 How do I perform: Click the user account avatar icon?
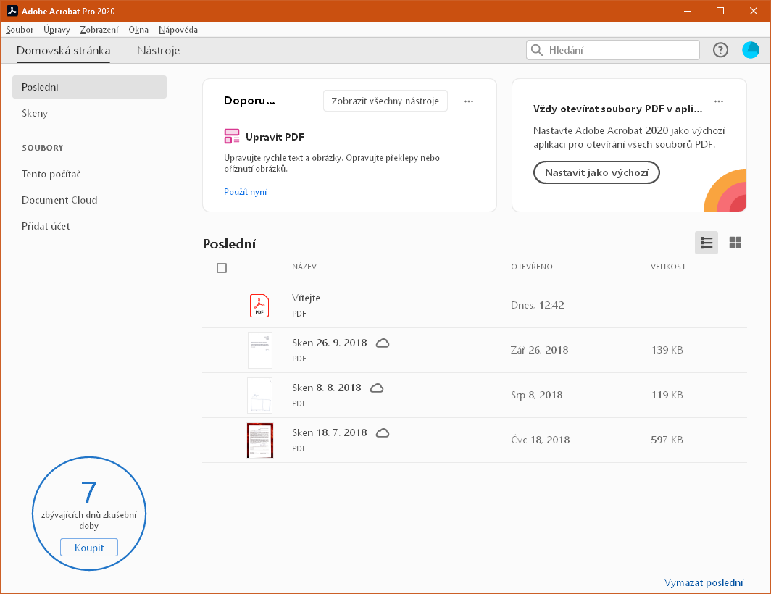click(x=750, y=50)
